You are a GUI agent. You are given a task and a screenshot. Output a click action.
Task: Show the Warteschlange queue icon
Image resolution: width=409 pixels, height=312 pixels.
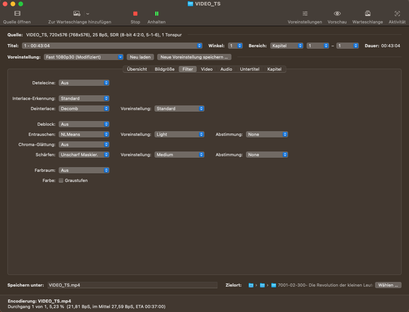coord(368,14)
